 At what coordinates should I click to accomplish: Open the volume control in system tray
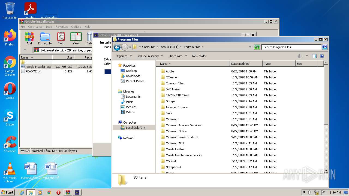310,192
